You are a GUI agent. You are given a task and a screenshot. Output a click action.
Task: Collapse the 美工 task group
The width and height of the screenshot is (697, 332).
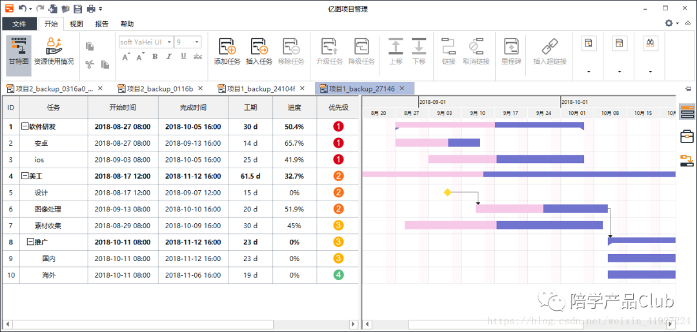(25, 176)
